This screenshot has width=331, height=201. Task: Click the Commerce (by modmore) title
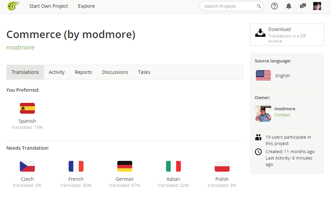(71, 34)
